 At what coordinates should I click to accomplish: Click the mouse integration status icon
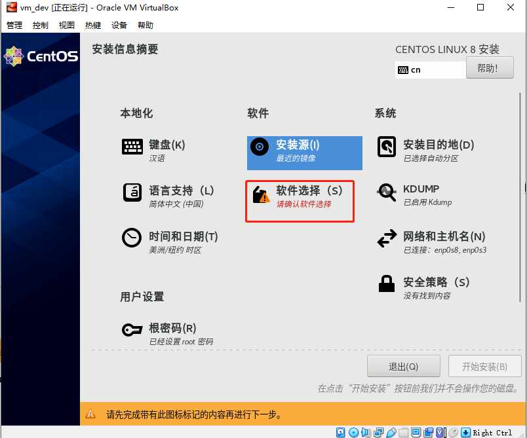pos(454,432)
